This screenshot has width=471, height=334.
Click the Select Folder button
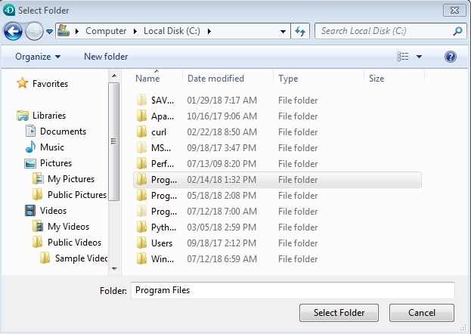tap(339, 313)
